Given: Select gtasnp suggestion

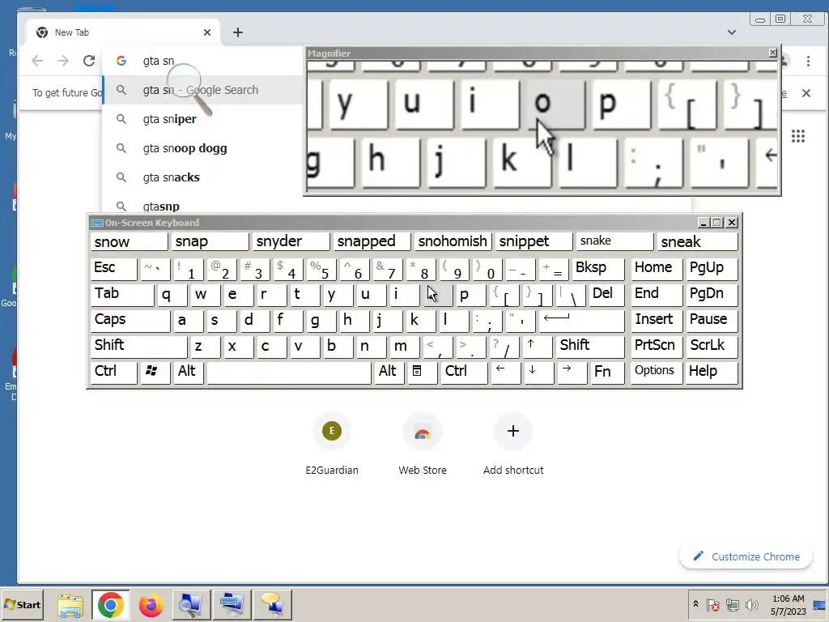Looking at the screenshot, I should click(203, 206).
